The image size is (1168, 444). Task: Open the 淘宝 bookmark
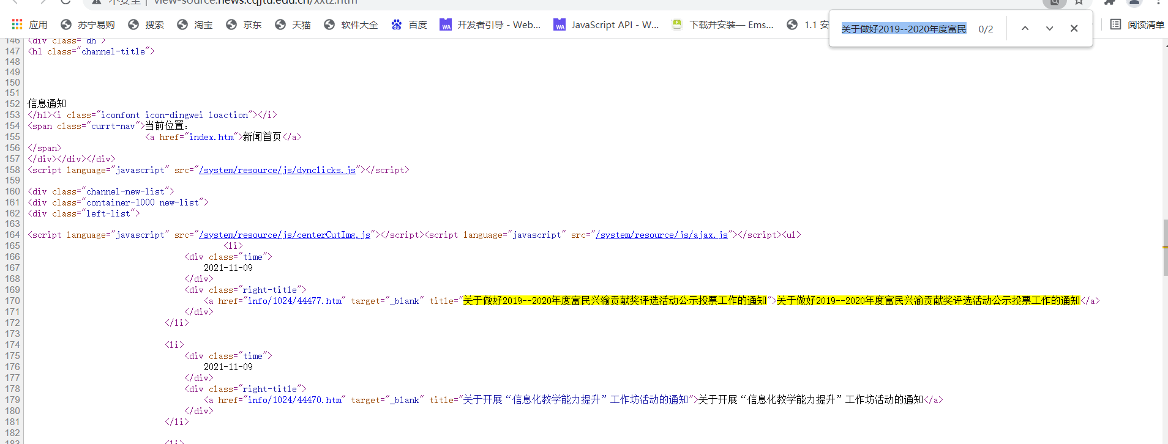point(195,24)
